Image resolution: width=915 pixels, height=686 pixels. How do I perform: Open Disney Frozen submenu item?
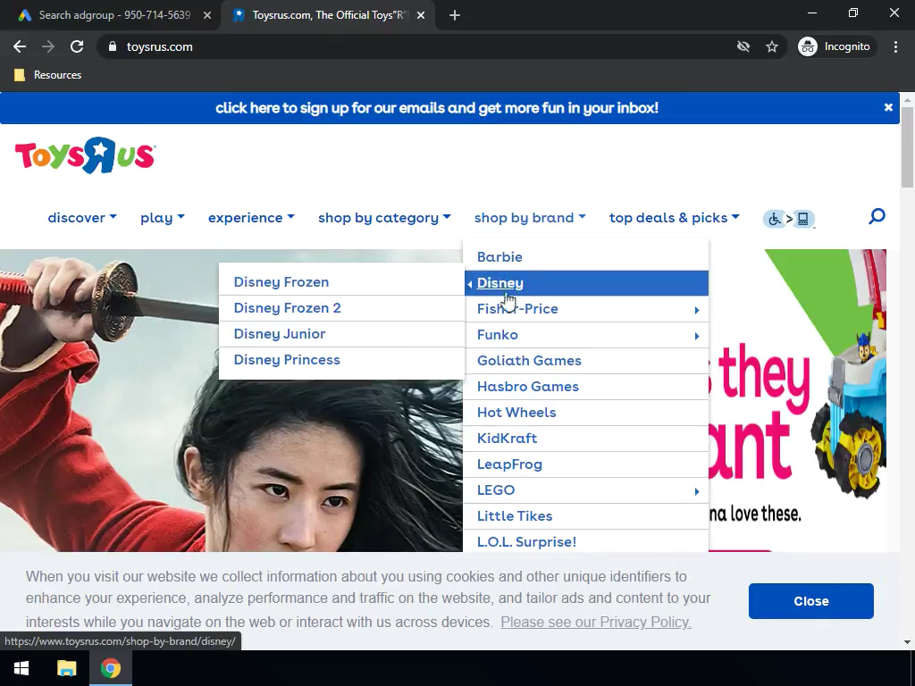[341, 281]
